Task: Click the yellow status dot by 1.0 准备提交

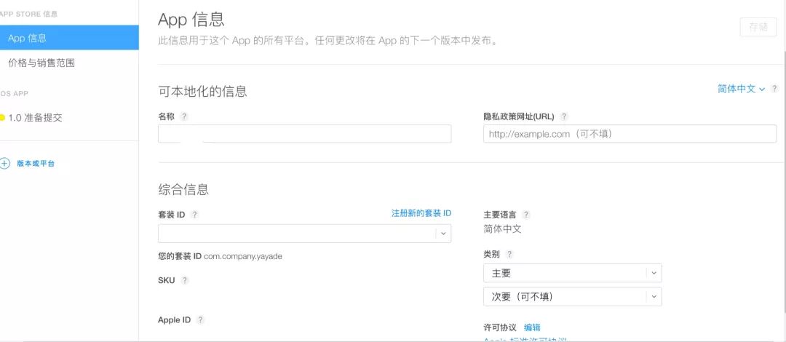Action: [x=2, y=118]
